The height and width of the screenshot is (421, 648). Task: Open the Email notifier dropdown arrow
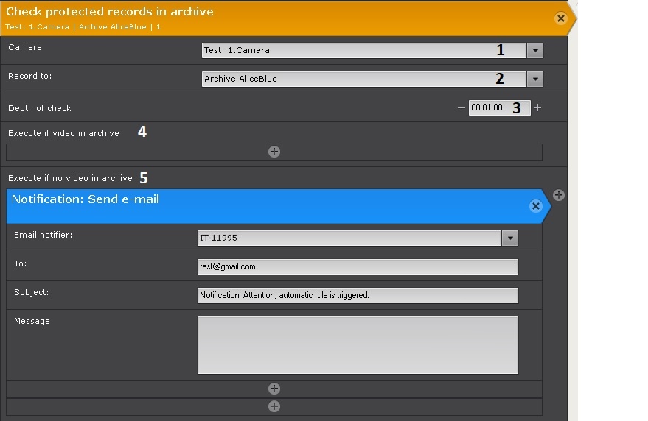[509, 238]
